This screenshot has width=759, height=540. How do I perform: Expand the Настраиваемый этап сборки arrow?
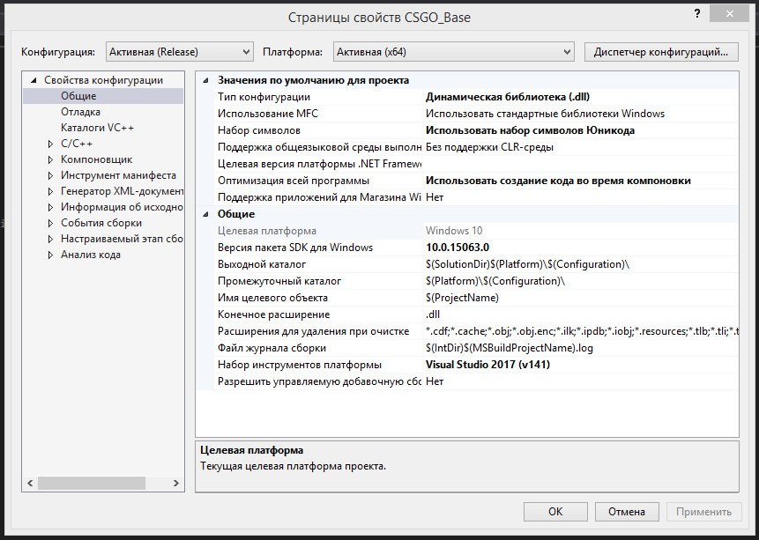click(x=50, y=239)
